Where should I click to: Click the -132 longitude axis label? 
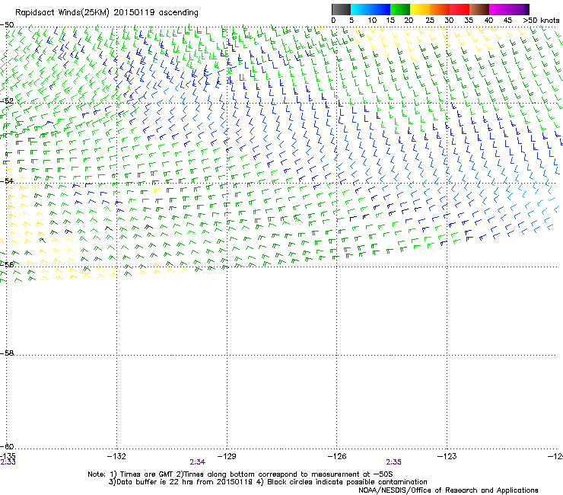tap(116, 456)
